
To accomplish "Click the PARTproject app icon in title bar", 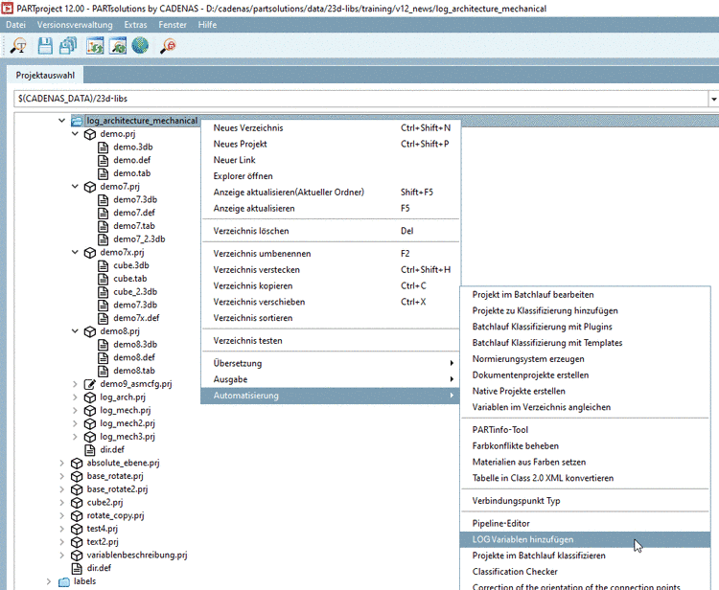I will [7, 8].
